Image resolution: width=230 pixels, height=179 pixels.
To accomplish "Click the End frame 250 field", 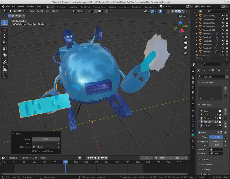I will point(181,158).
